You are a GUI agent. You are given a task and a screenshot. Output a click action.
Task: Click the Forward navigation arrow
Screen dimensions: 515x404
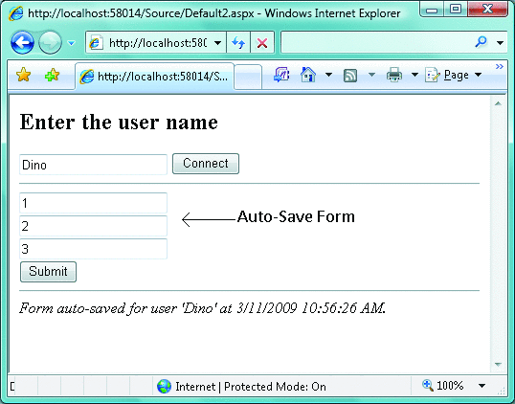(x=50, y=43)
